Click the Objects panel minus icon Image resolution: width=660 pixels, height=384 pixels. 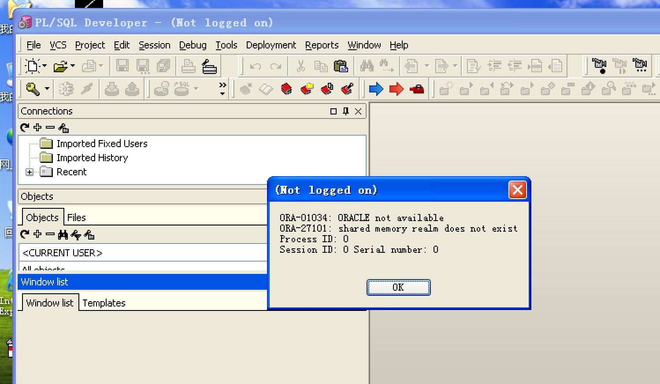50,234
